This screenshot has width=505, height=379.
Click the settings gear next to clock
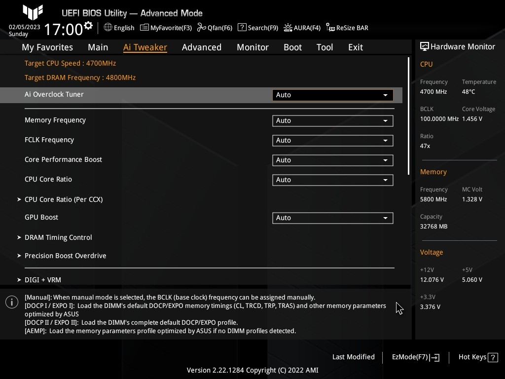pos(88,26)
